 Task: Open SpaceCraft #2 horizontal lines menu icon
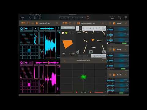tap(33, 23)
